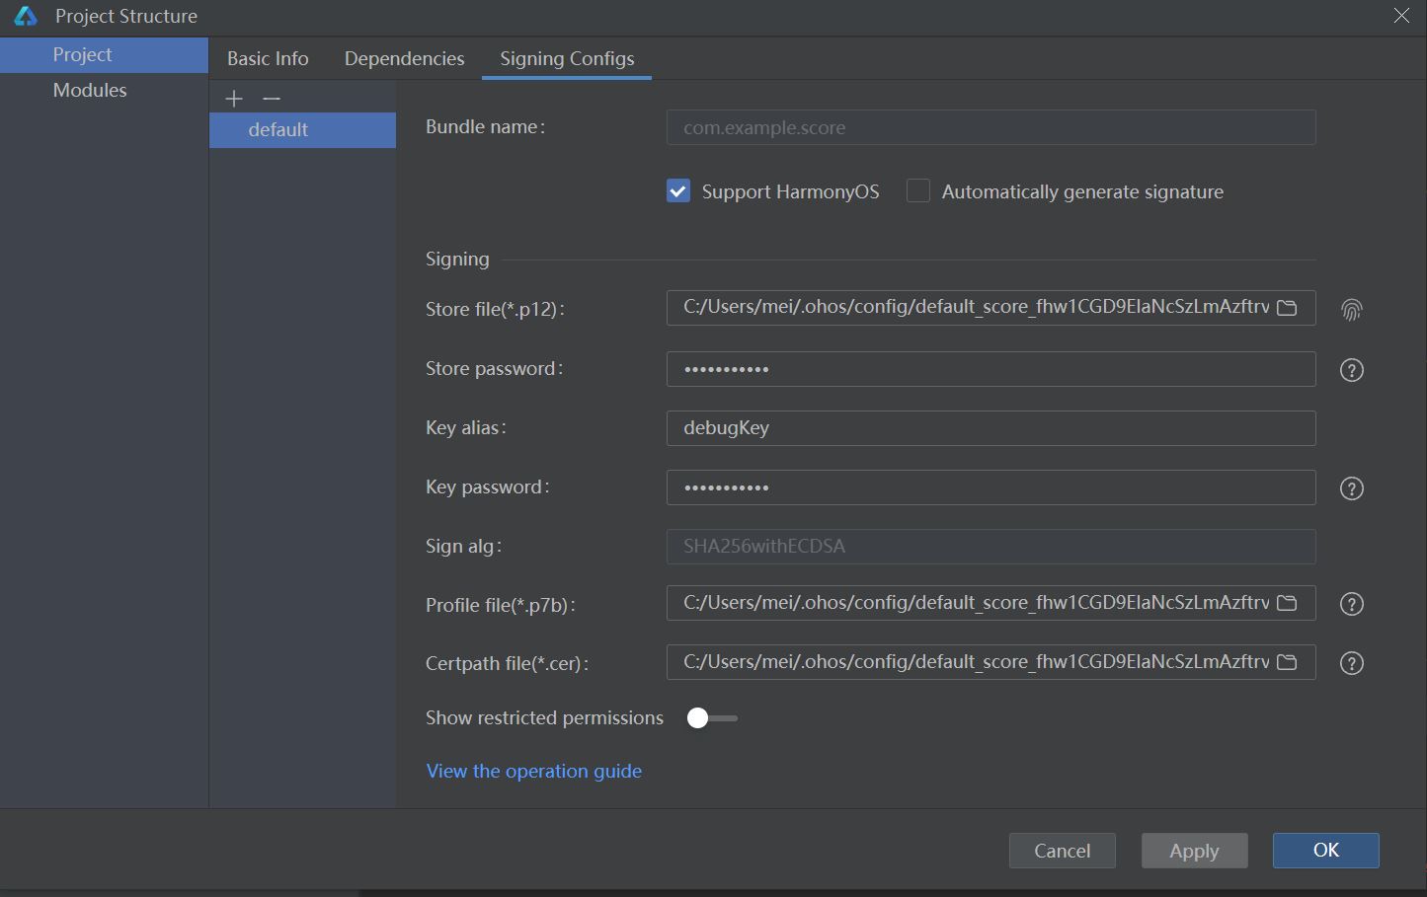
Task: Browse for Certpath file (*.cer) folder icon
Action: tap(1287, 661)
